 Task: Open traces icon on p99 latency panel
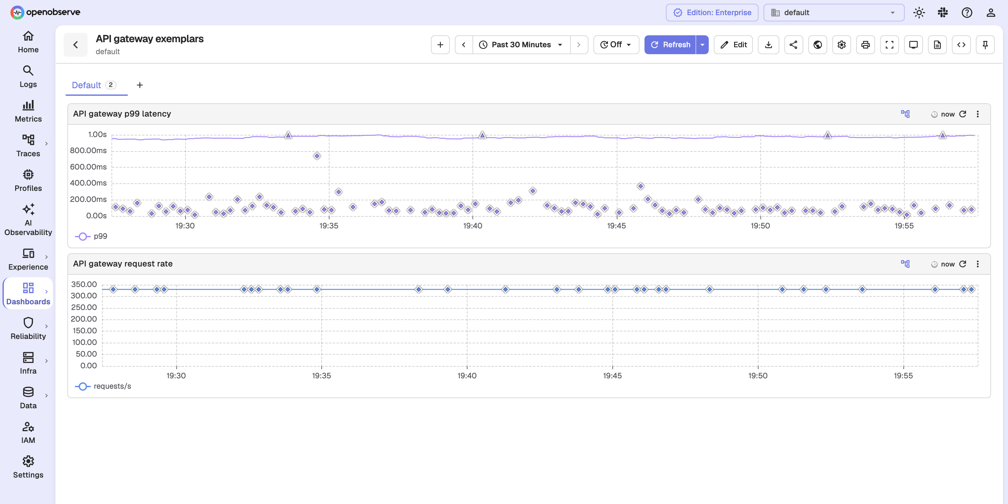[x=905, y=114]
